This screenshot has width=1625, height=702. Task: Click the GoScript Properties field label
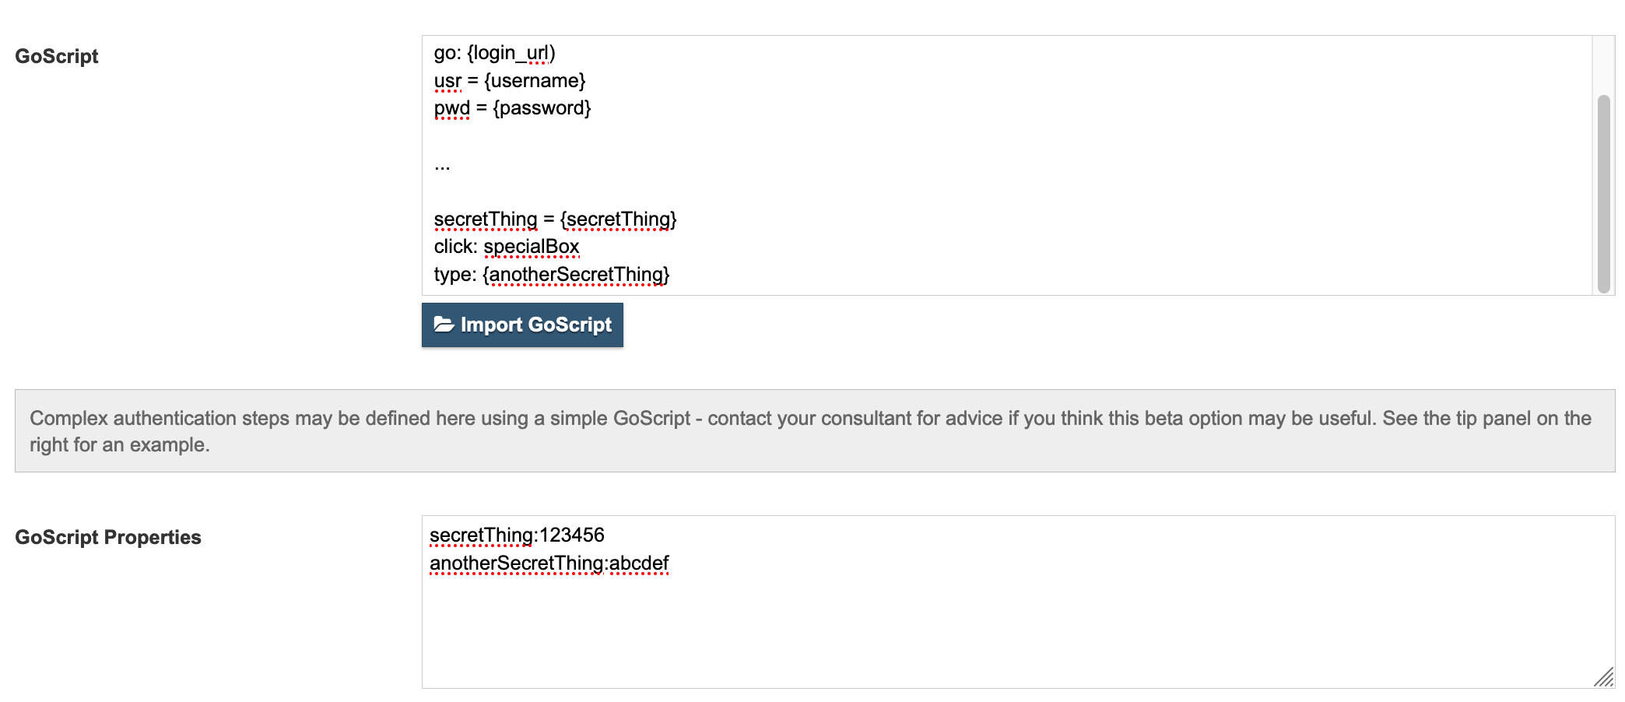click(x=109, y=537)
